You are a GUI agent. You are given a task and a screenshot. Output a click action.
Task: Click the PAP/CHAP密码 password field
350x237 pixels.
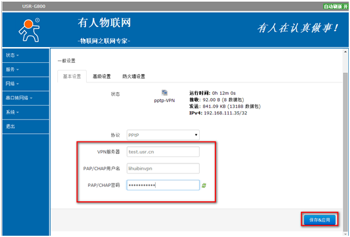click(x=163, y=185)
